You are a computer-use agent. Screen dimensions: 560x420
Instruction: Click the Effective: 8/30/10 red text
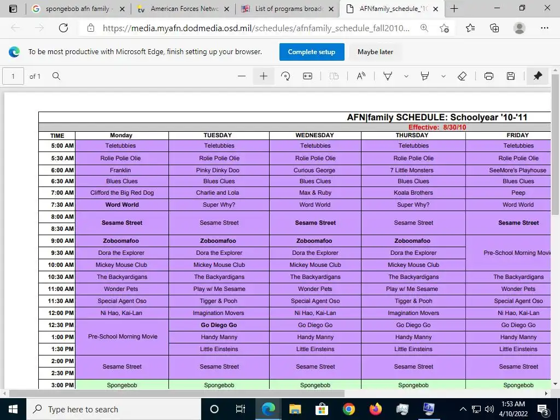(437, 127)
